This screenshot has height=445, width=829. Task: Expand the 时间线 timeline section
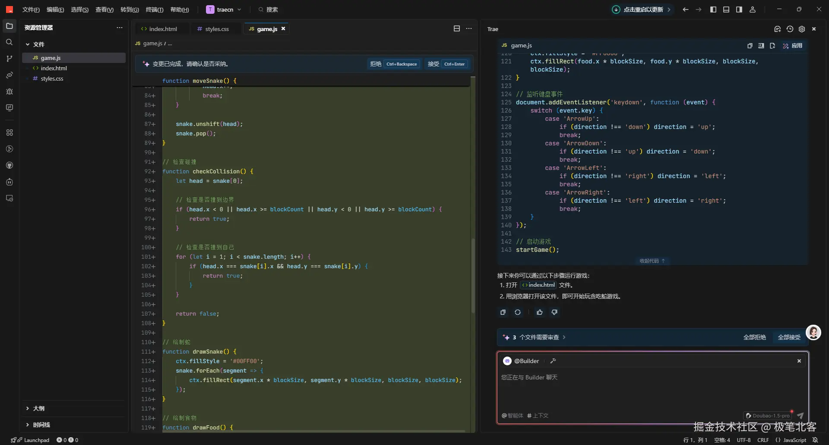pos(41,425)
